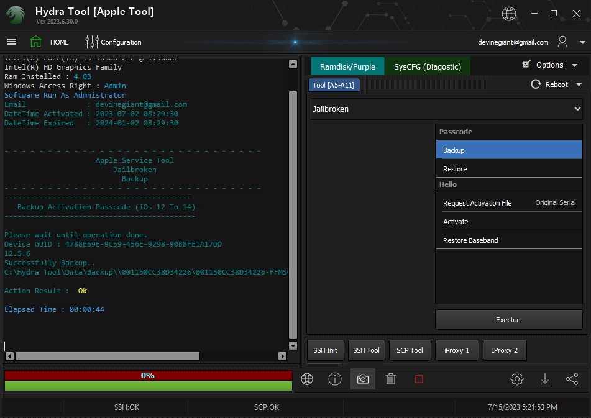This screenshot has width=591, height=418.
Task: Click the info circle icon
Action: pos(335,379)
